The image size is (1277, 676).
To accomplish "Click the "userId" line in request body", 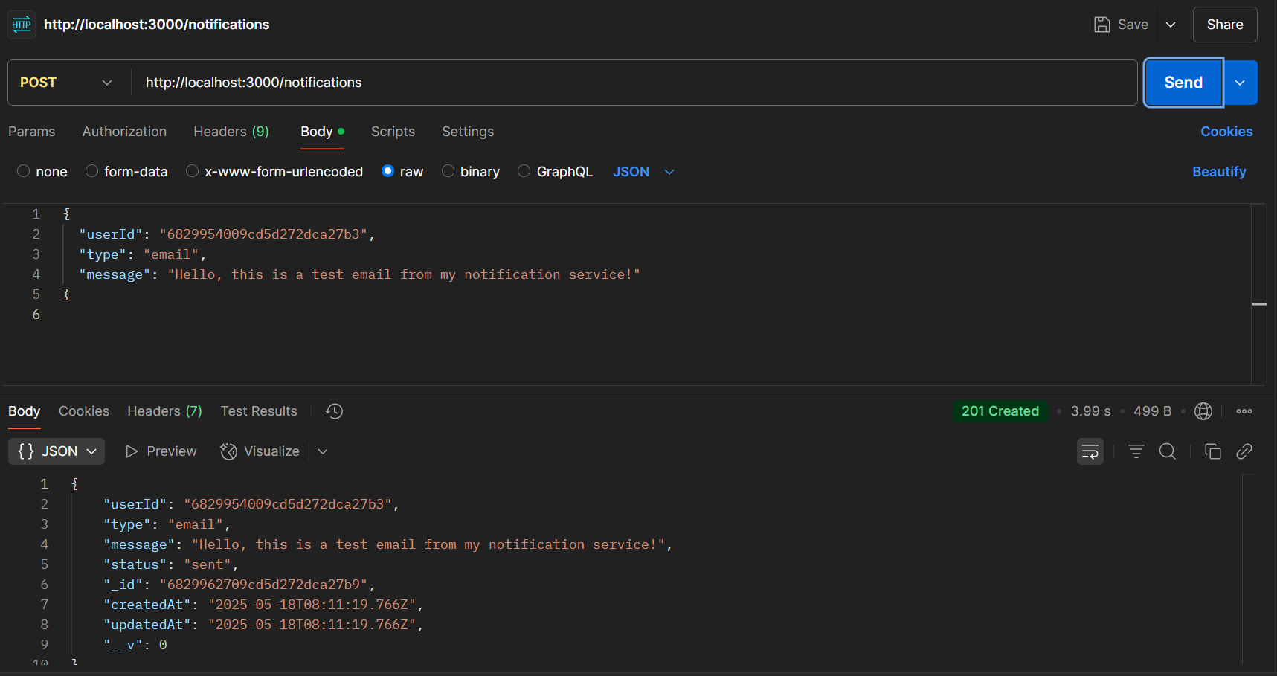I will (227, 234).
